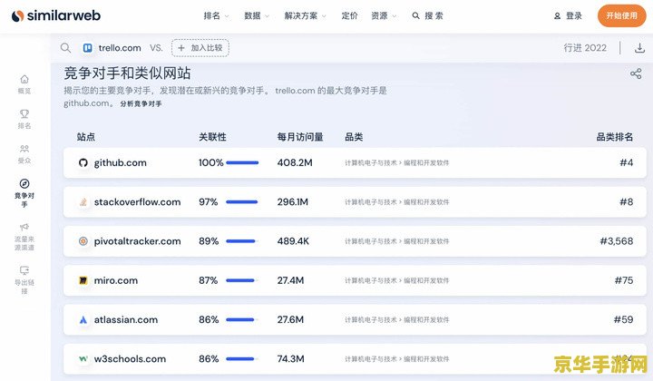Click the 加入比较 add-to-compare button
Image resolution: width=653 pixels, height=381 pixels.
pyautogui.click(x=200, y=48)
